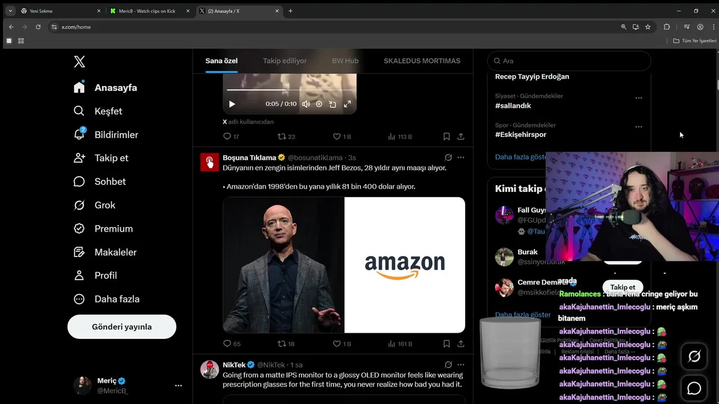
Task: Repost the post with 23 reposts
Action: [286, 136]
